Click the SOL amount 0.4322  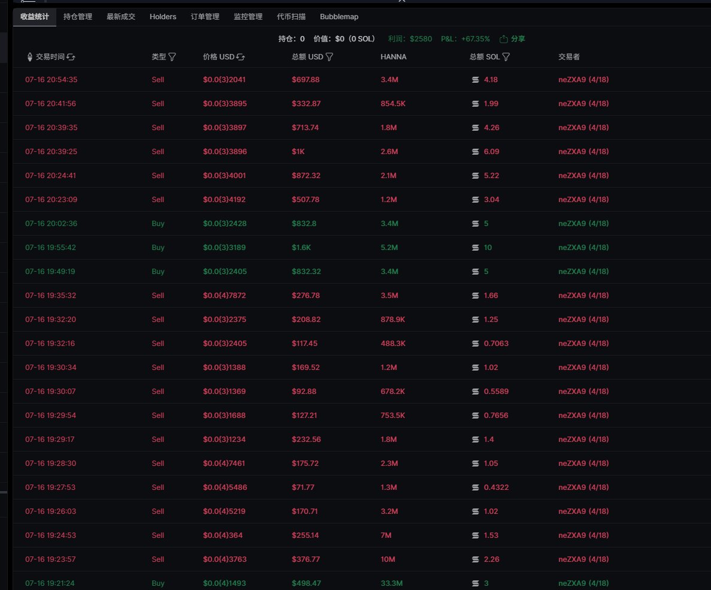tap(496, 487)
